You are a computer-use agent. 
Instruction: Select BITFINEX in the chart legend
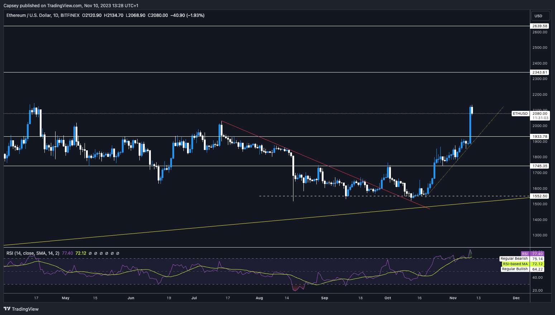pyautogui.click(x=70, y=15)
